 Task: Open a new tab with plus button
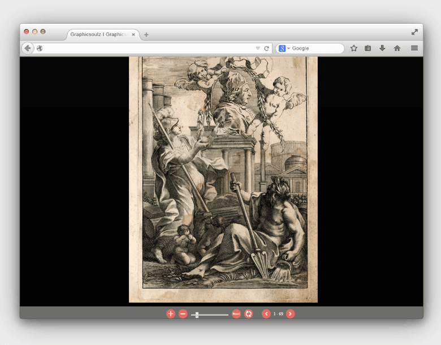click(x=146, y=34)
